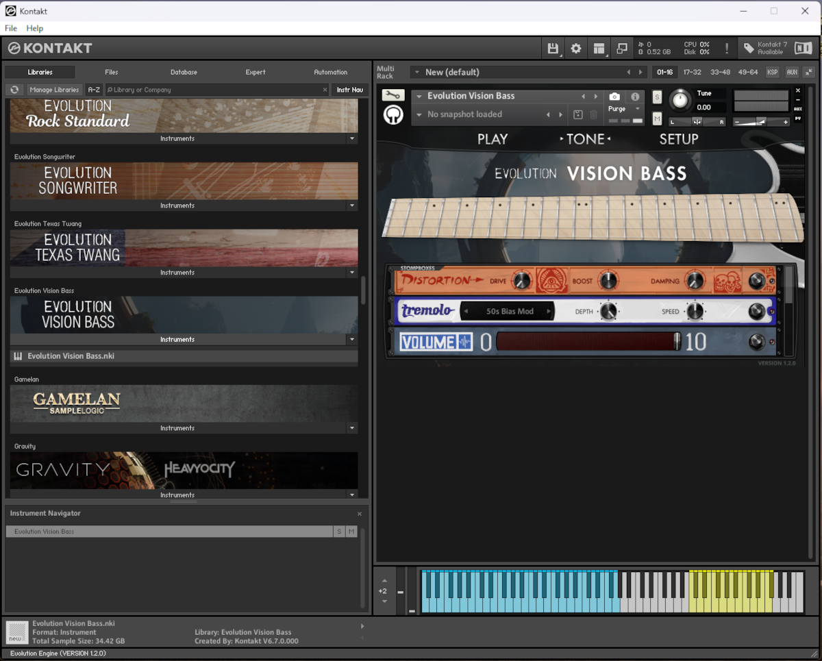Mute the instrument with the M button
This screenshot has width=822, height=661.
658,119
